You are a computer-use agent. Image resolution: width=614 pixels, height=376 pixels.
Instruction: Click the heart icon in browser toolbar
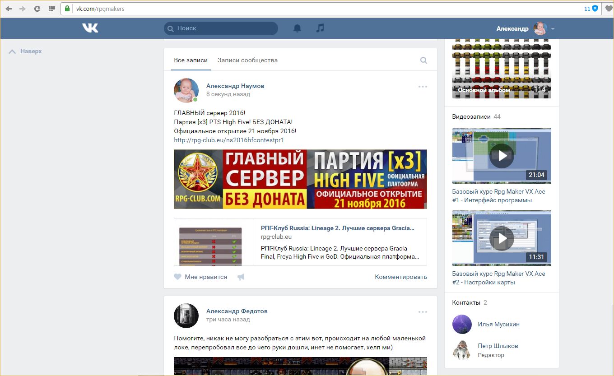coord(609,9)
